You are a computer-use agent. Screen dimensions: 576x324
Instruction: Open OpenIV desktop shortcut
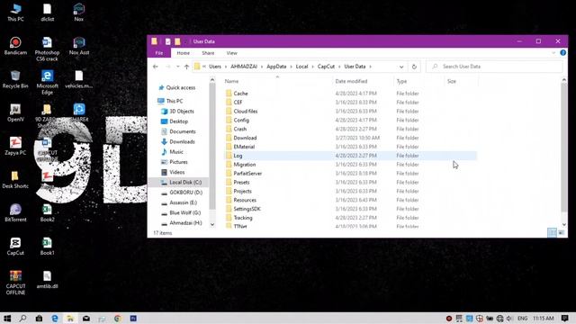click(x=15, y=112)
